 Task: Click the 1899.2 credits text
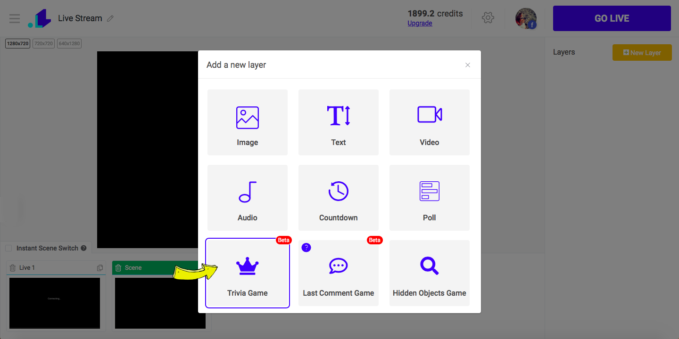(x=435, y=14)
